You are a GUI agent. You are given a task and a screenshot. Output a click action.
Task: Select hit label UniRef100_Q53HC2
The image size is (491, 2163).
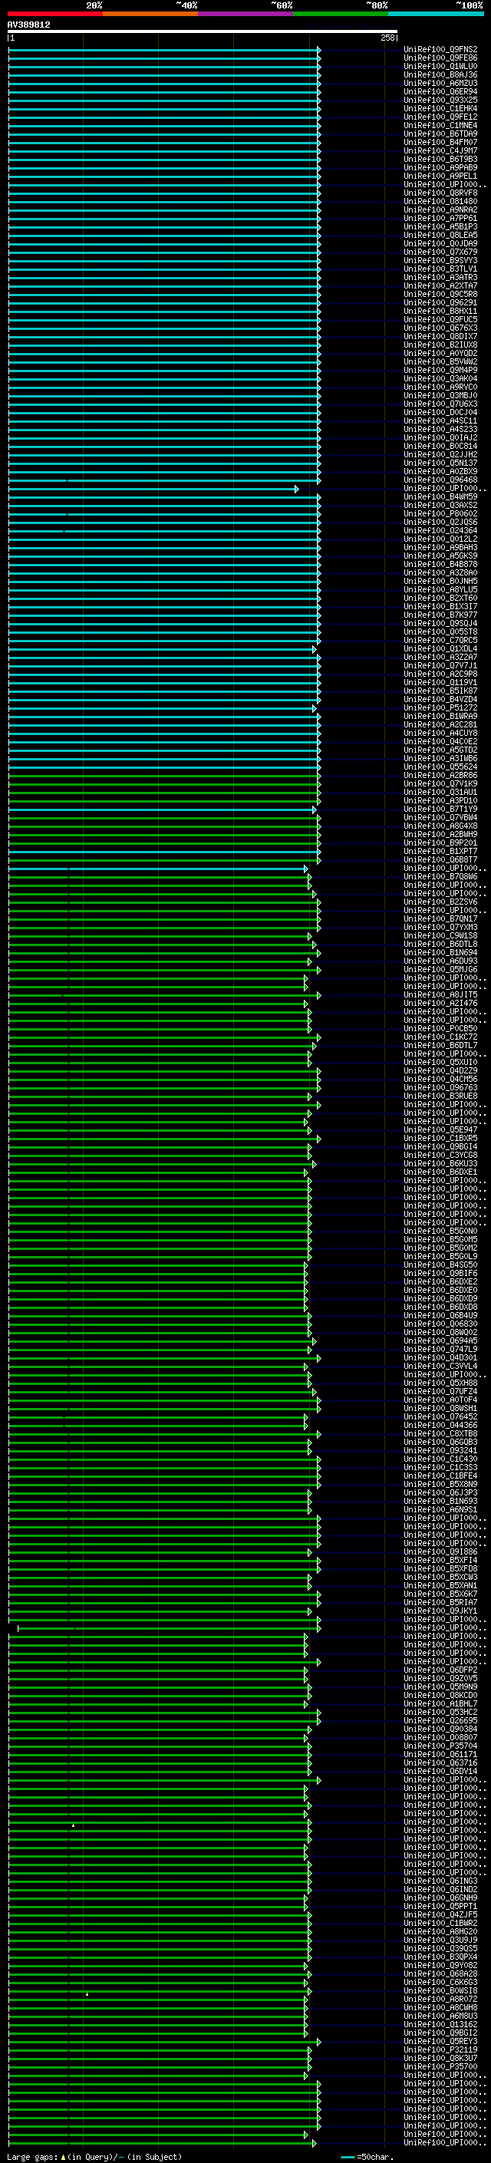tap(440, 1711)
